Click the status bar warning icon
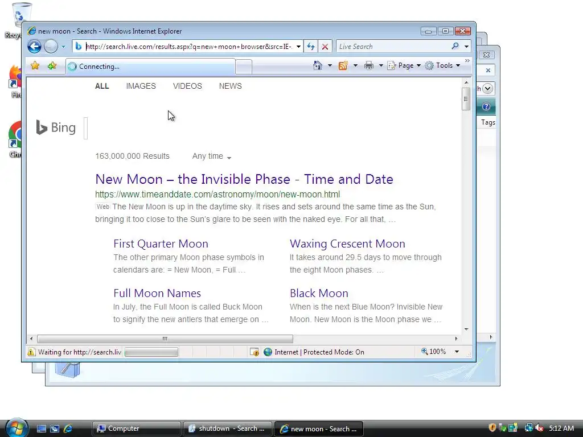 [31, 352]
